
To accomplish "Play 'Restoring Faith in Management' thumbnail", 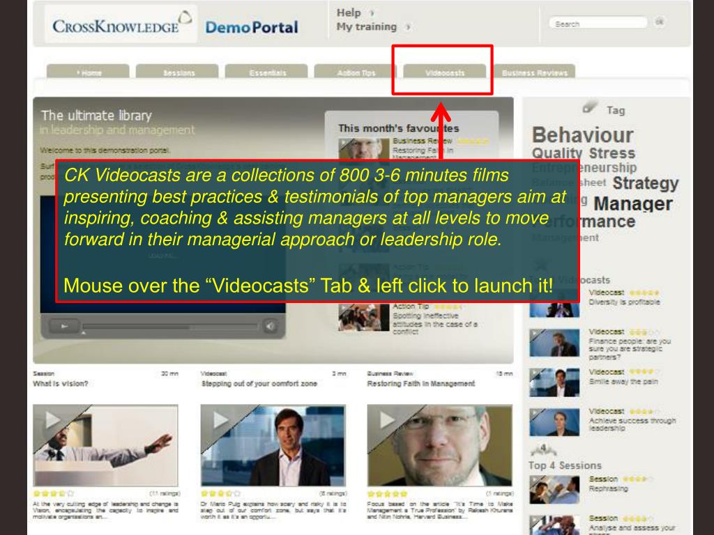I will coord(439,445).
